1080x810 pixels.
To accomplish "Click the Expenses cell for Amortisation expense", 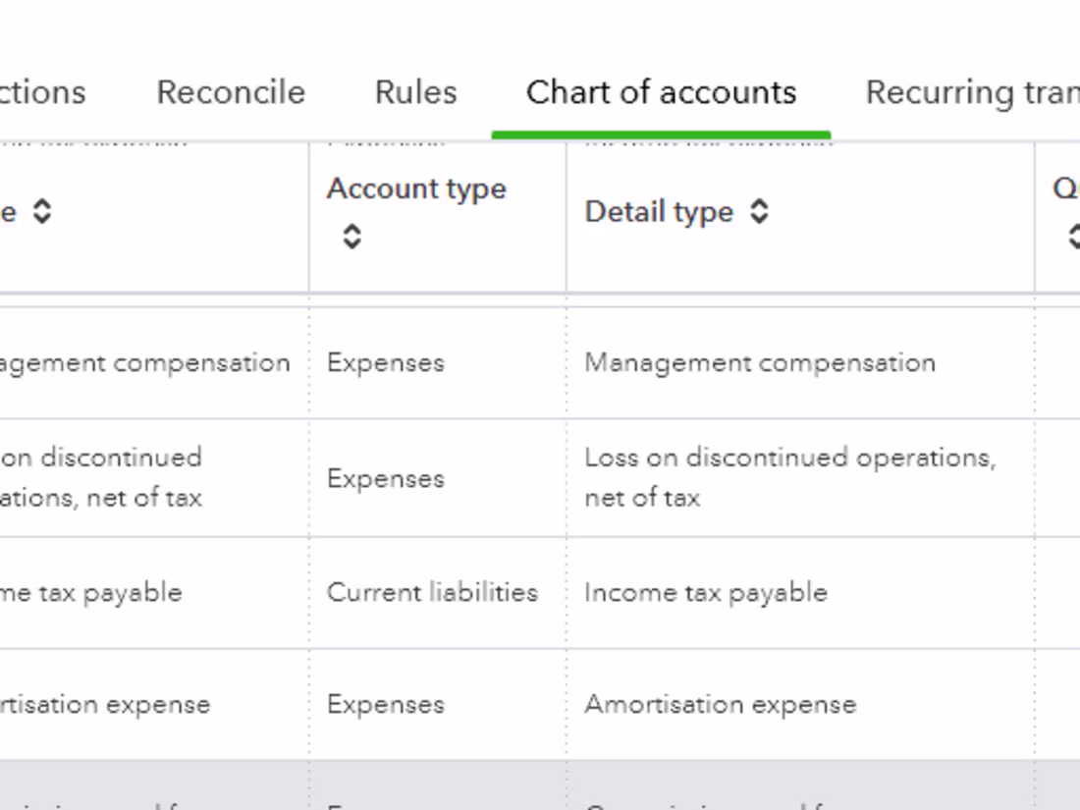I will (x=385, y=704).
